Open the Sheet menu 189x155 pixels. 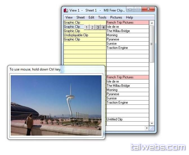[80, 17]
